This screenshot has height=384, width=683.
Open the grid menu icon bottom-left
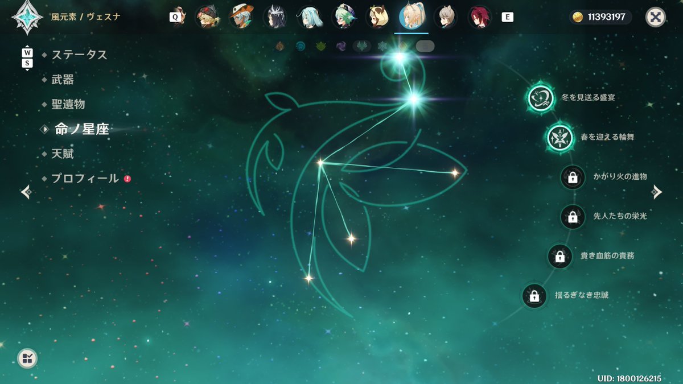click(x=27, y=358)
